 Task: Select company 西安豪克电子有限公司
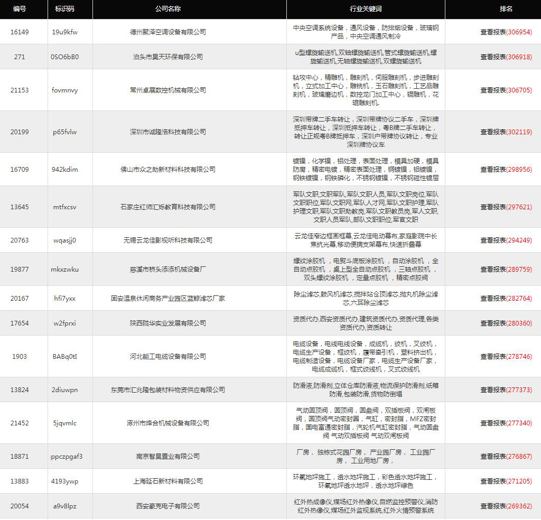(x=168, y=506)
